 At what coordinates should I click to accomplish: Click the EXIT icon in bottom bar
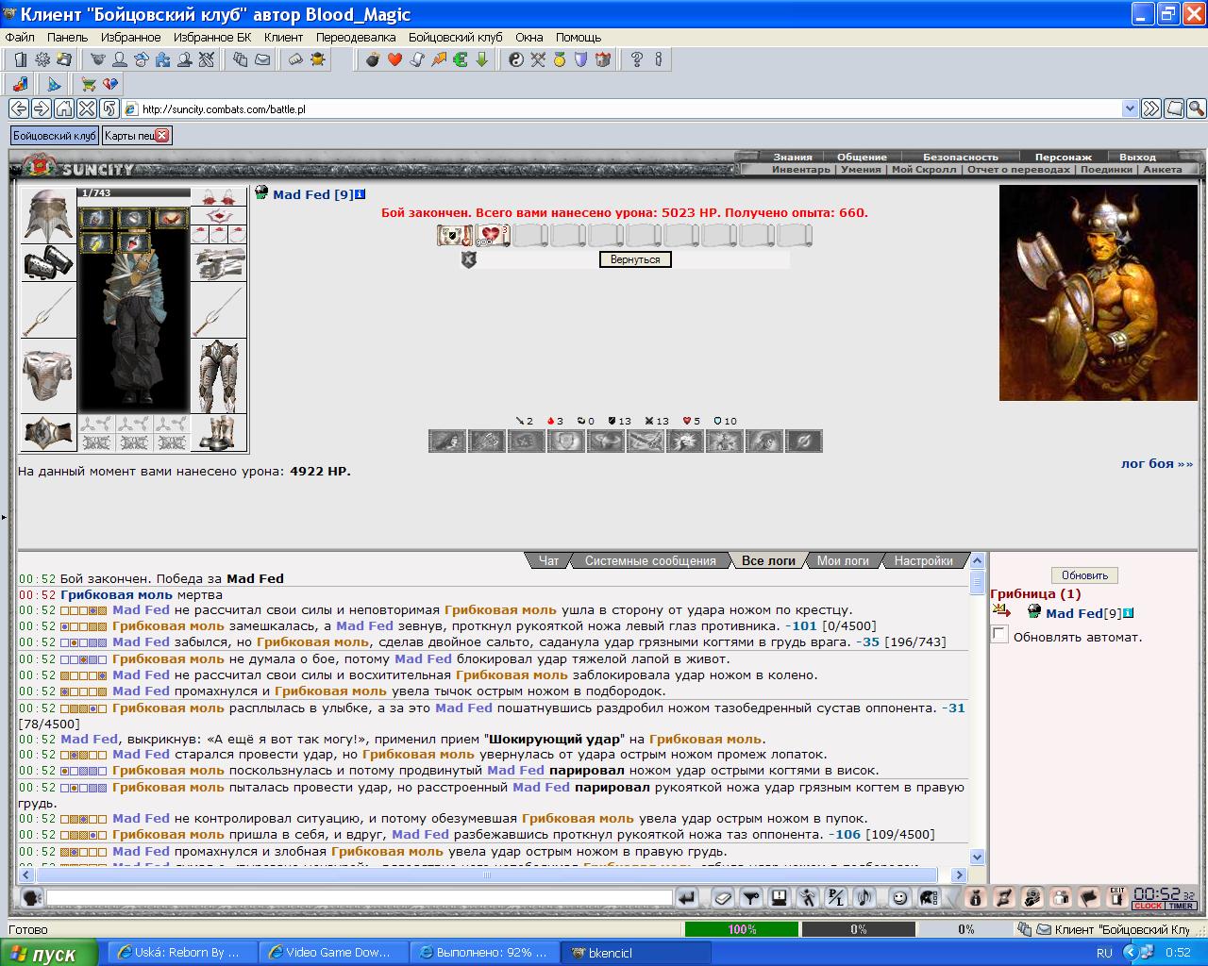coord(1117,897)
